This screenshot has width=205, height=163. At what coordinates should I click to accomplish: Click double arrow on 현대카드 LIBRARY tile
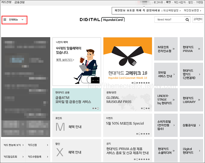(x=199, y=100)
